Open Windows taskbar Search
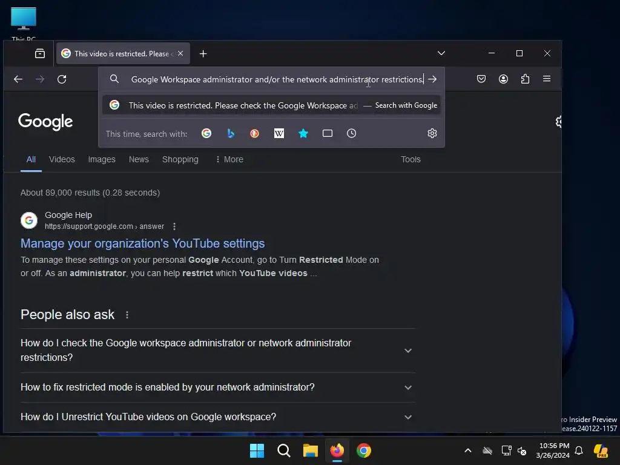Screen dimensions: 620x465 tap(283, 450)
